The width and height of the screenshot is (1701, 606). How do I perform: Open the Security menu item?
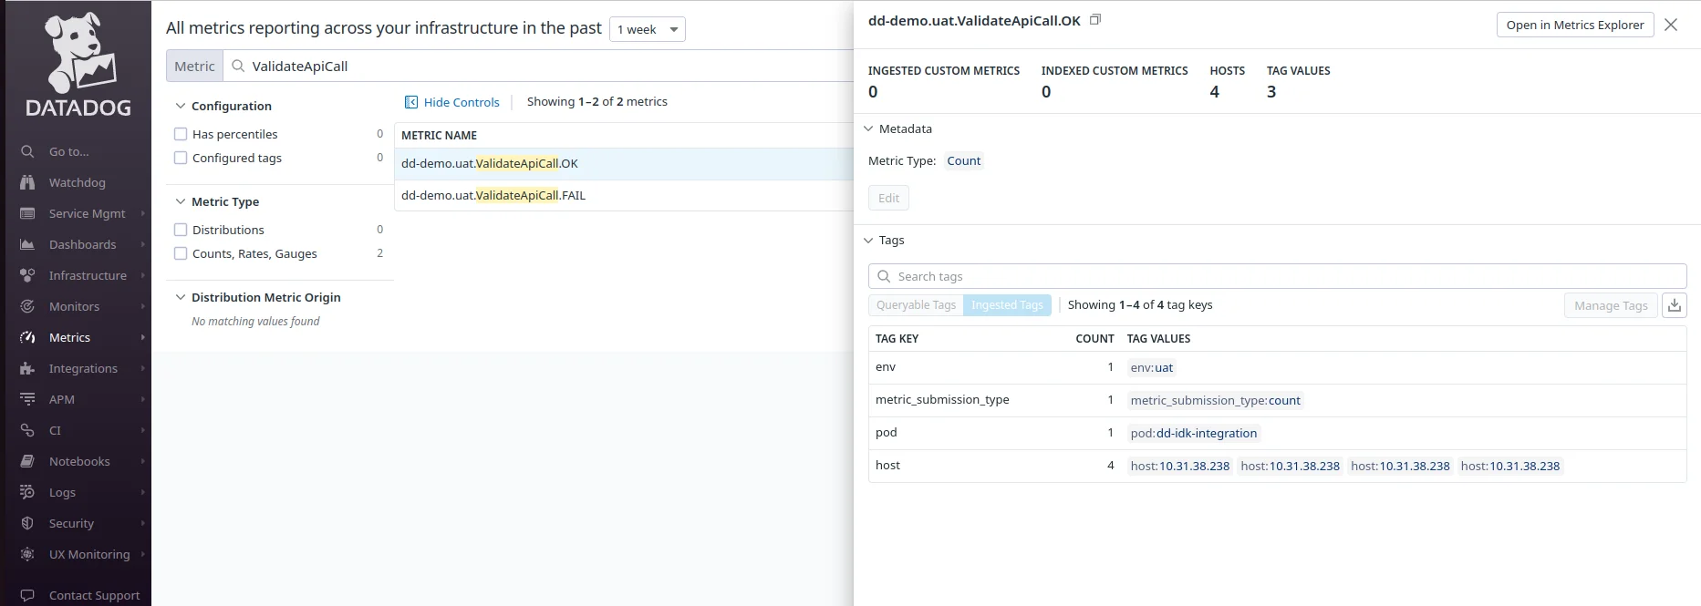[71, 523]
